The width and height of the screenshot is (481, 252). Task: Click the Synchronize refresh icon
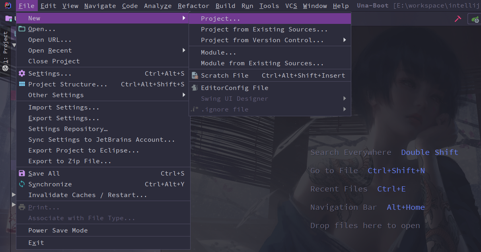tap(22, 184)
